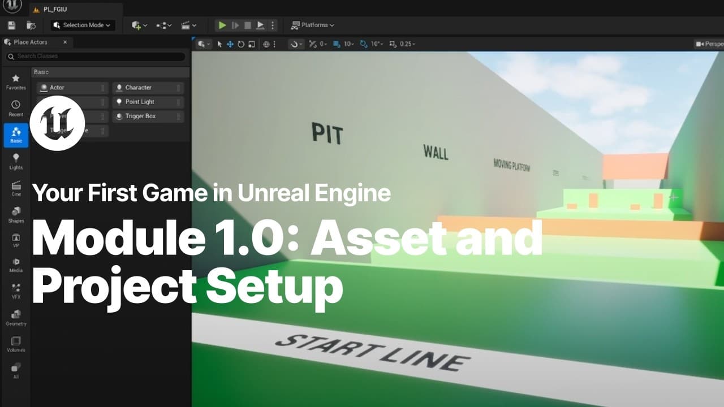
Task: Toggle location grid snapping icon
Action: [x=337, y=44]
